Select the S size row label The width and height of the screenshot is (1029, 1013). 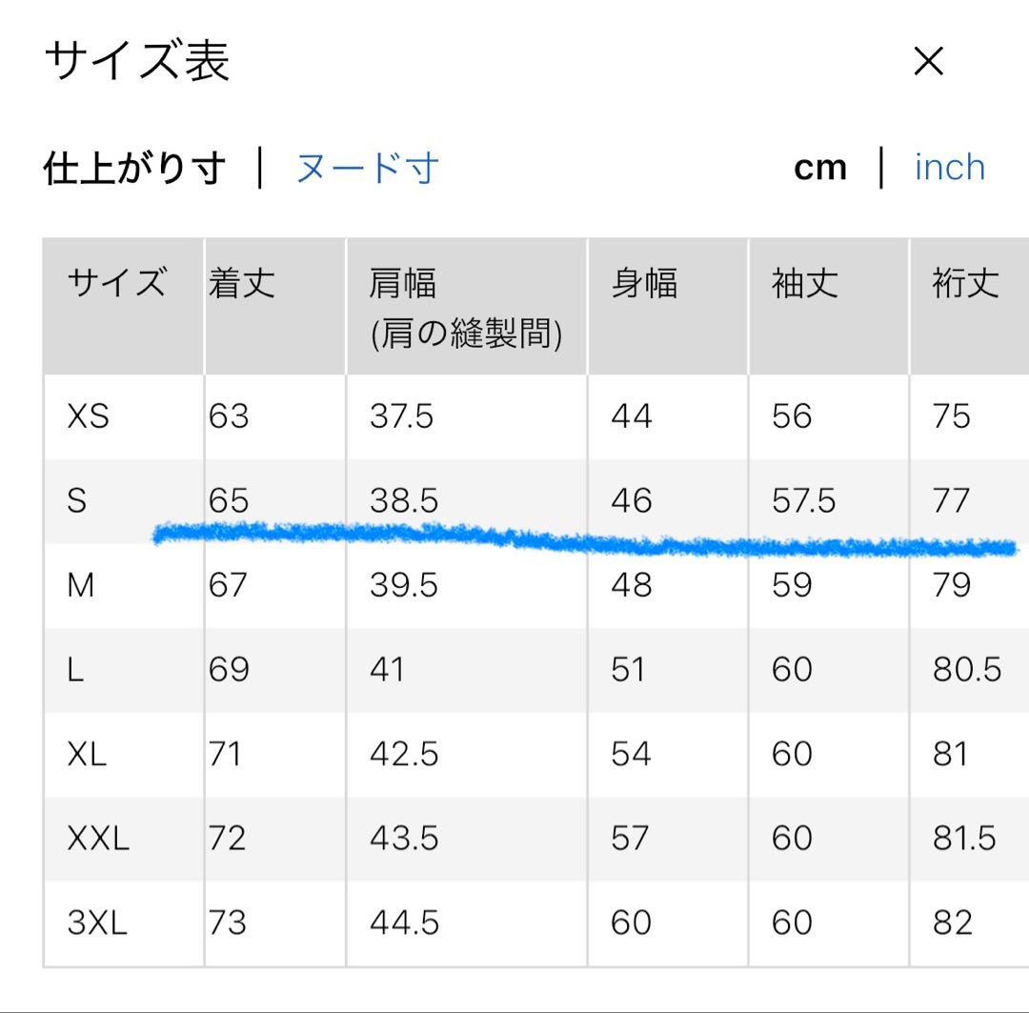[x=77, y=500]
